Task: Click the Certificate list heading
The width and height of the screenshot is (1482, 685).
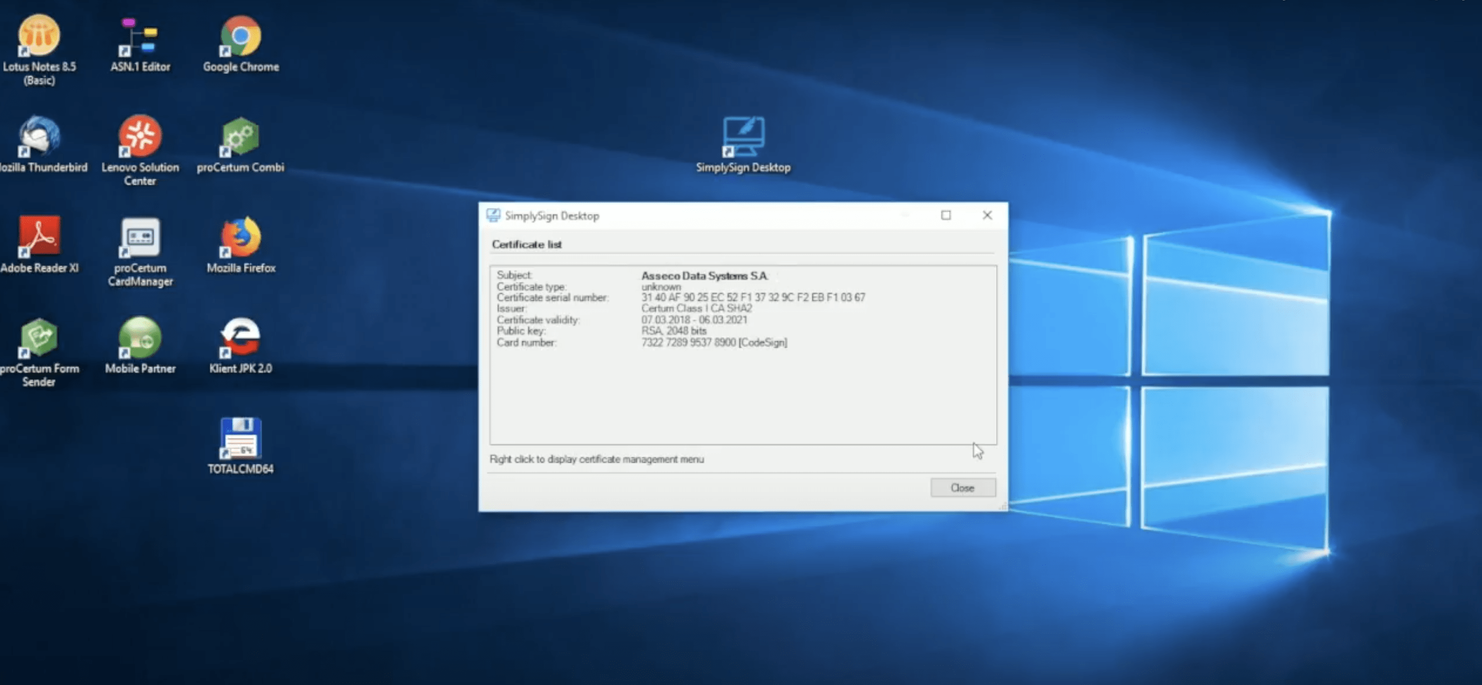Action: tap(526, 244)
